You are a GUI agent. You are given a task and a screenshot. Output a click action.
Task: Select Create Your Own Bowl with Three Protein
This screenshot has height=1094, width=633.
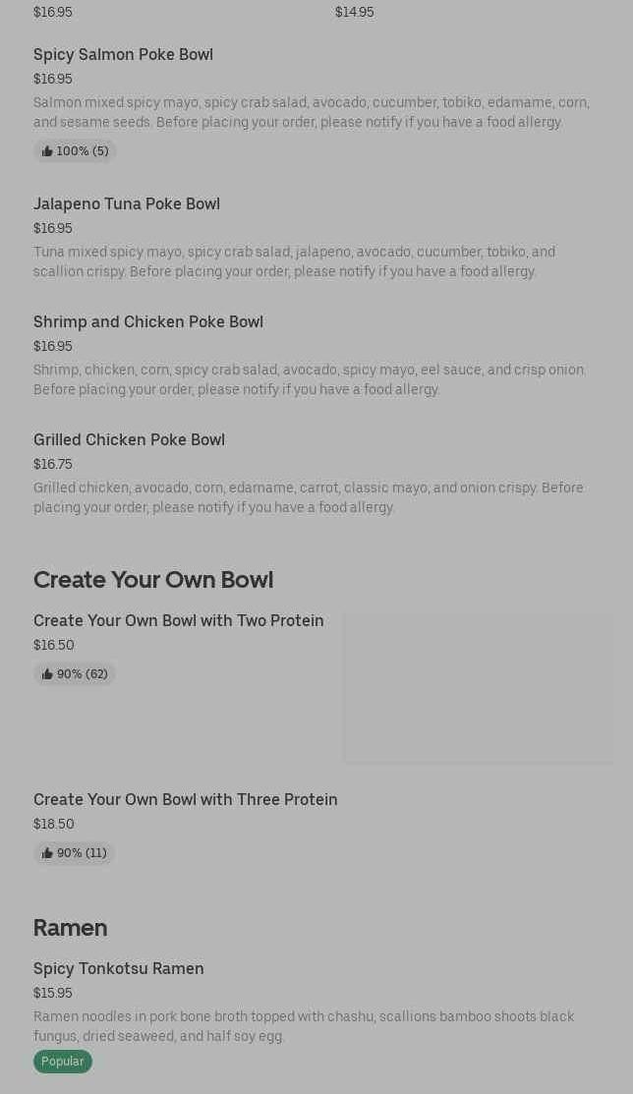pos(185,799)
